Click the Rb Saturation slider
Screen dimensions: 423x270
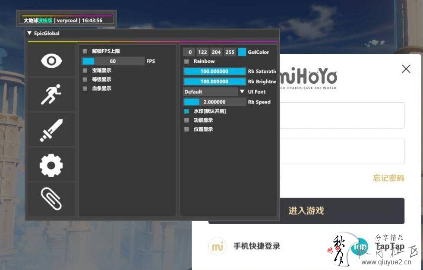[x=215, y=72]
